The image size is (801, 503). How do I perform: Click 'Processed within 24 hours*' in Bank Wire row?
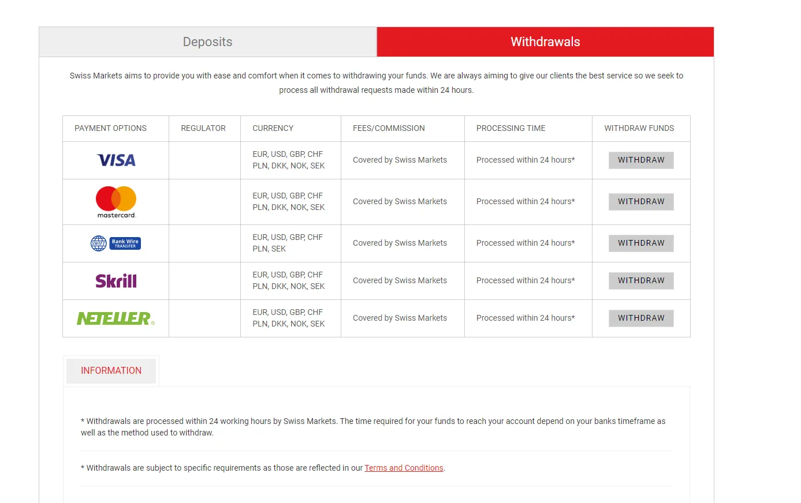[526, 243]
